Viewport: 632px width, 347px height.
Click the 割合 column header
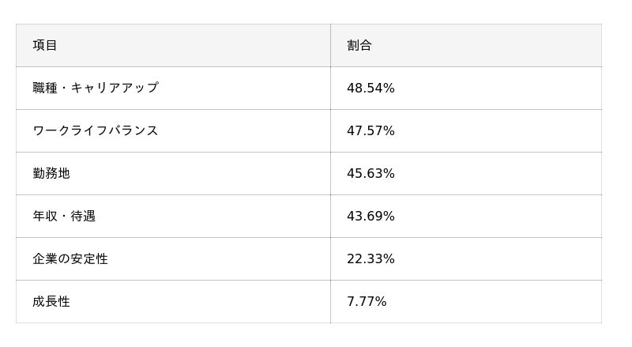[359, 45]
